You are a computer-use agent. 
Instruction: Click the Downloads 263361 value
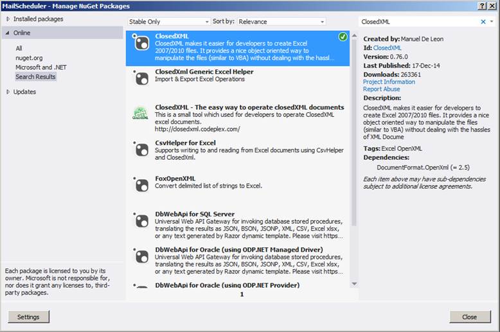pyautogui.click(x=411, y=74)
